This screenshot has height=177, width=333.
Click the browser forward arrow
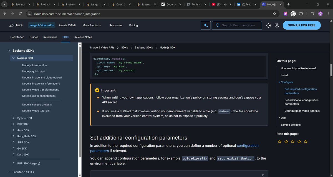coord(12,14)
